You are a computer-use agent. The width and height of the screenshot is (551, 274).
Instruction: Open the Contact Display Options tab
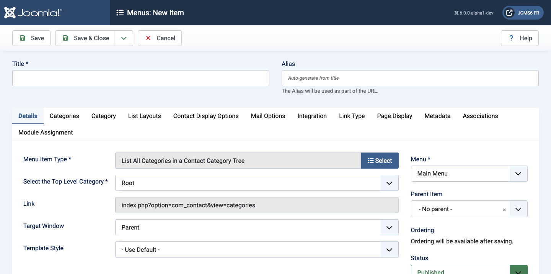pyautogui.click(x=206, y=116)
